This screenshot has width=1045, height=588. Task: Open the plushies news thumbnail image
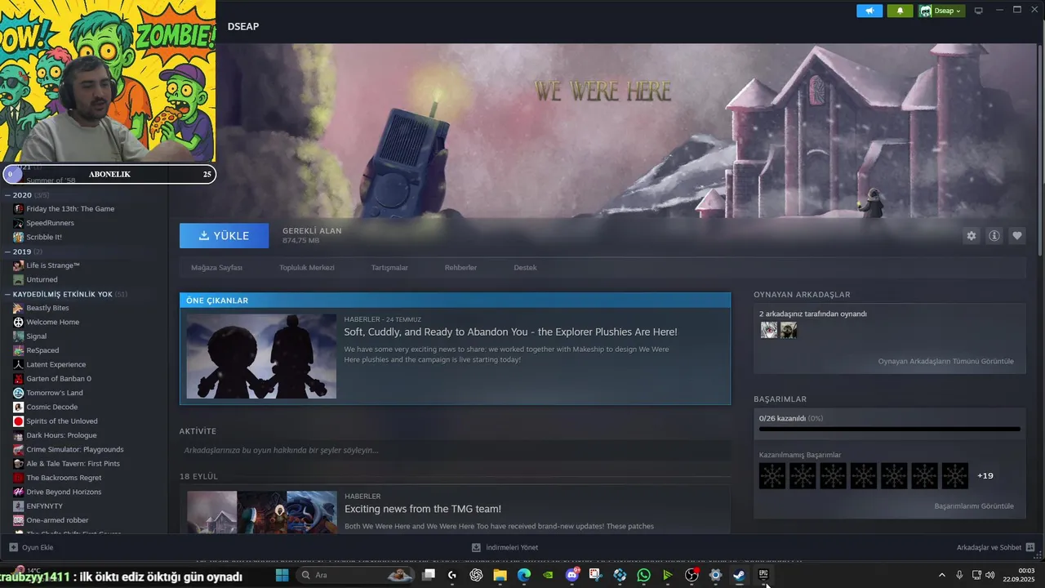[261, 356]
